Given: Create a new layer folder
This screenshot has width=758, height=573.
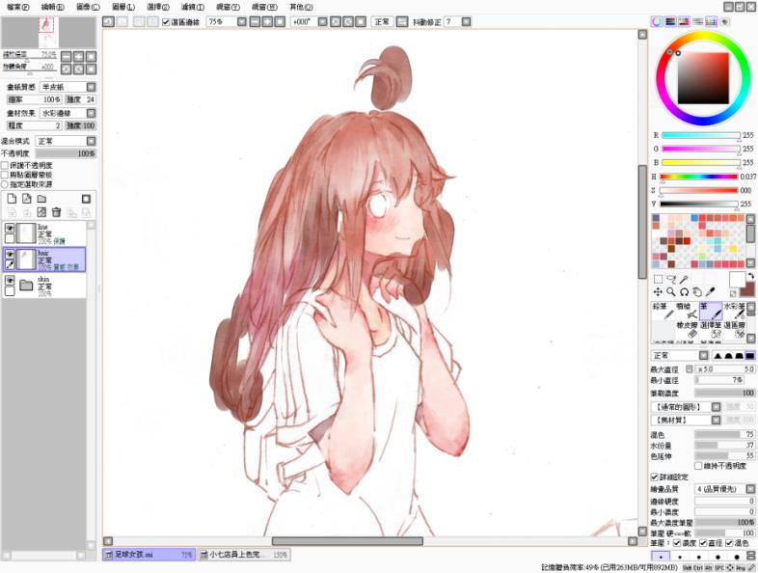Looking at the screenshot, I should point(42,199).
